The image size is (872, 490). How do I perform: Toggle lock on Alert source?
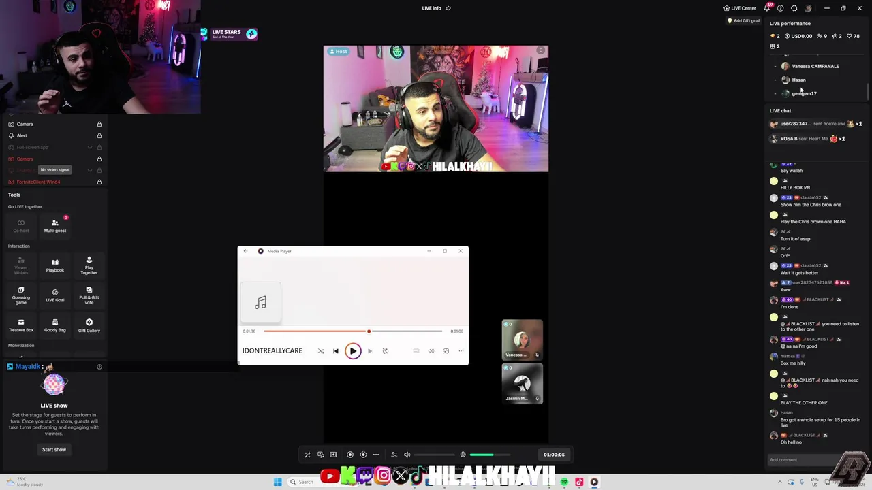99,135
